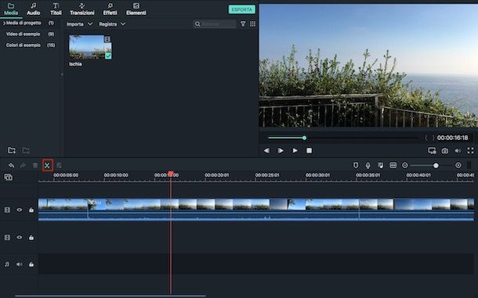
Task: Click second video track's film icon
Action: pos(7,238)
